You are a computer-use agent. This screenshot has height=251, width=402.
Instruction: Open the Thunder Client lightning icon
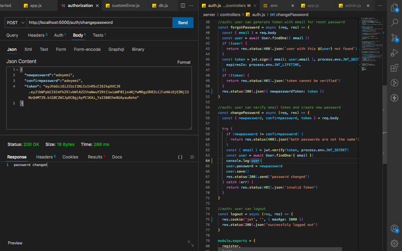click(x=394, y=98)
